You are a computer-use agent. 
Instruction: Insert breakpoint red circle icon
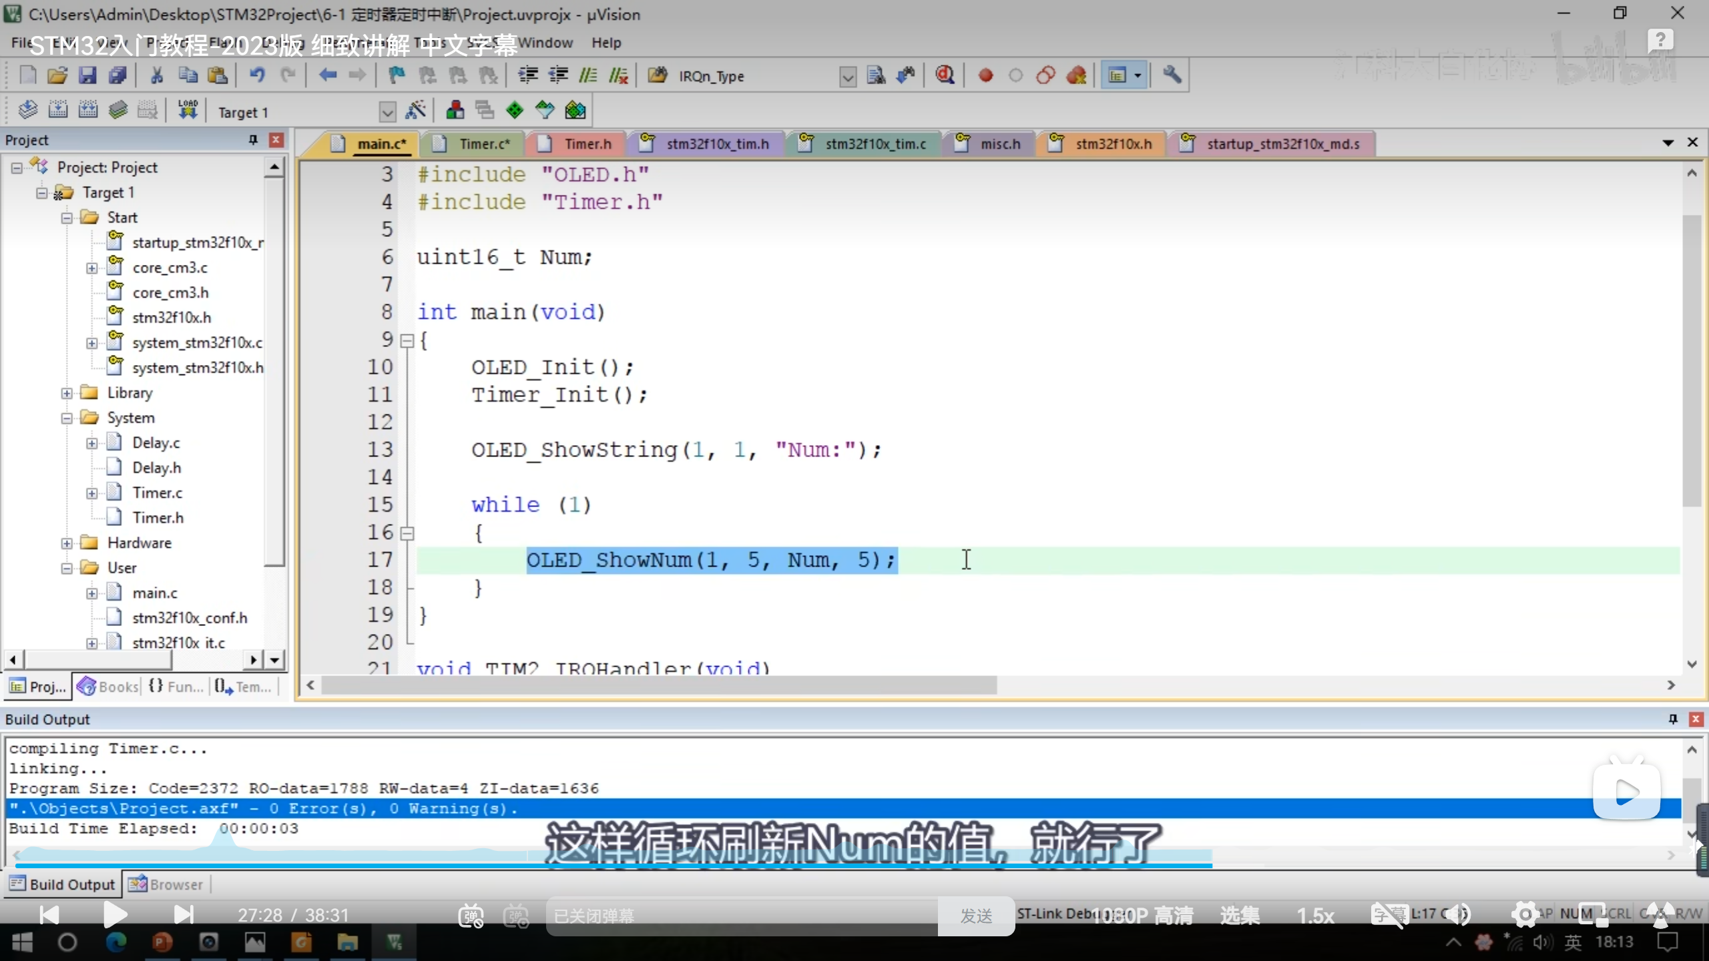pyautogui.click(x=985, y=75)
